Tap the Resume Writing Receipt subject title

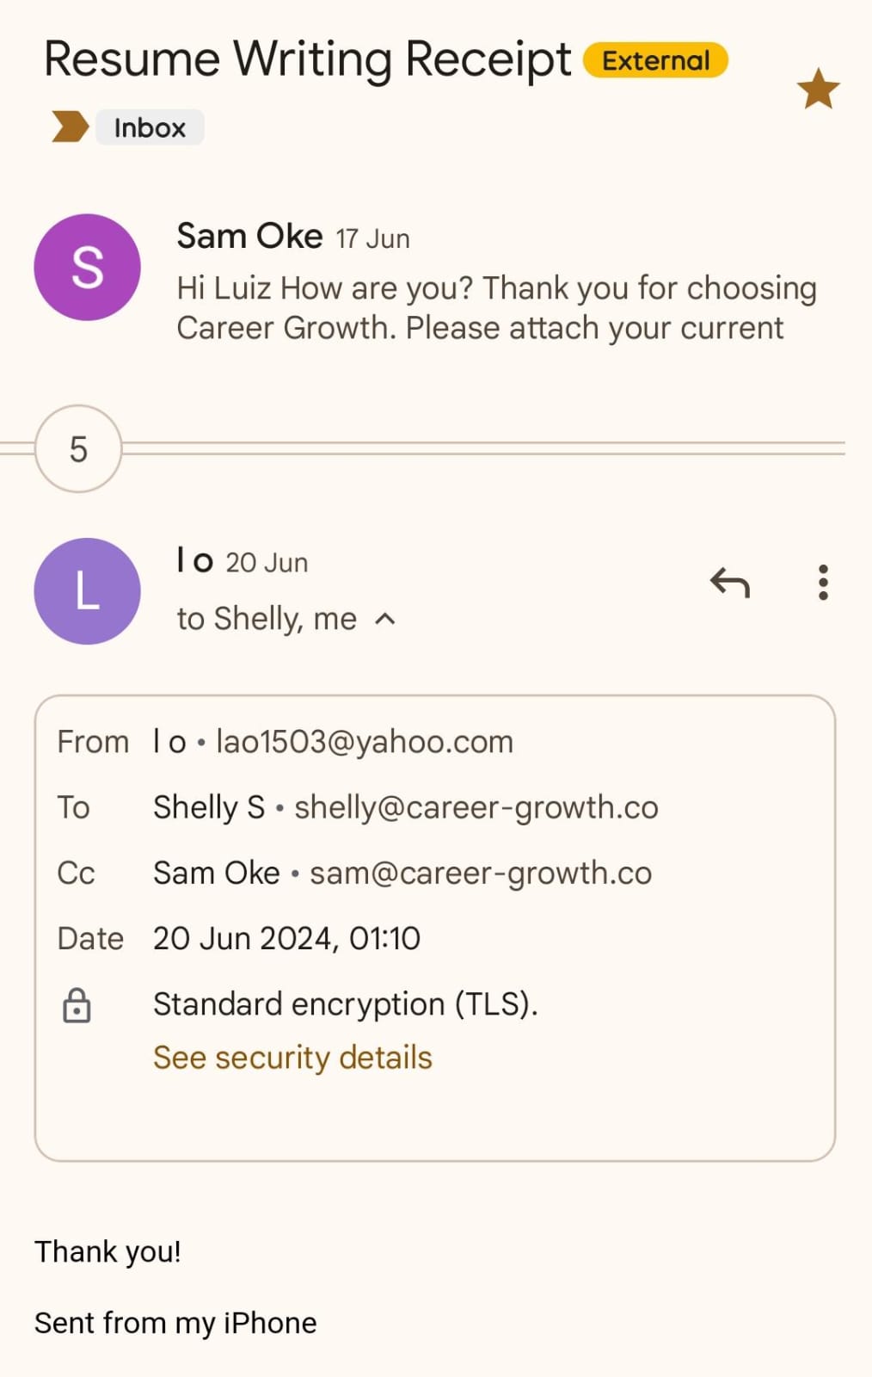point(307,60)
